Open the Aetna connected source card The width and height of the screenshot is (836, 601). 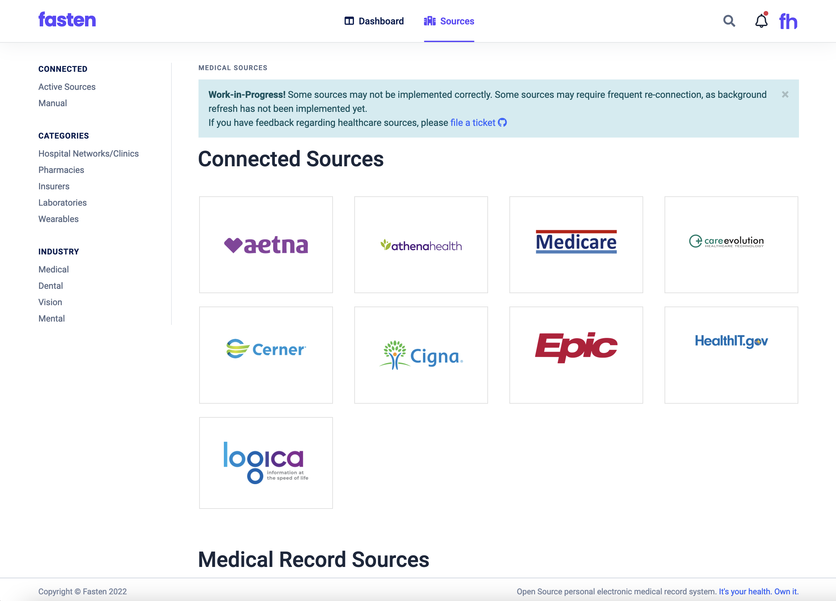(x=266, y=245)
